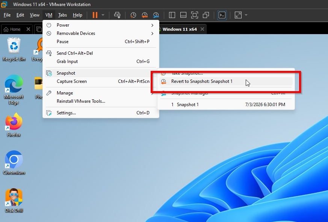Screen dimensions: 328x222
Task: Click the VM menu
Action: click(49, 15)
